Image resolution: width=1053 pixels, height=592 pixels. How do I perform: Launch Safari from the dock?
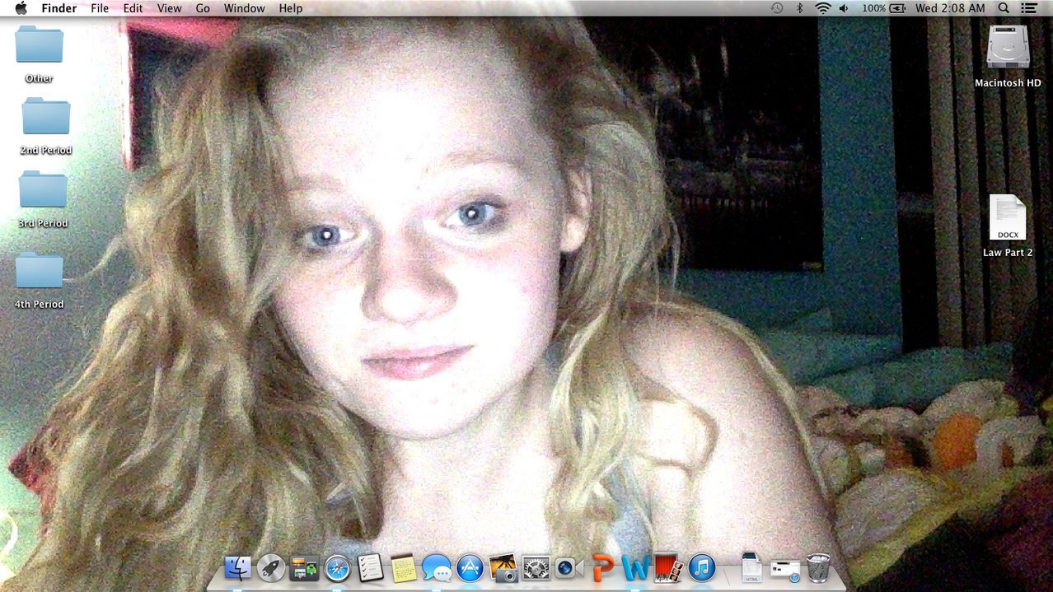coord(337,567)
